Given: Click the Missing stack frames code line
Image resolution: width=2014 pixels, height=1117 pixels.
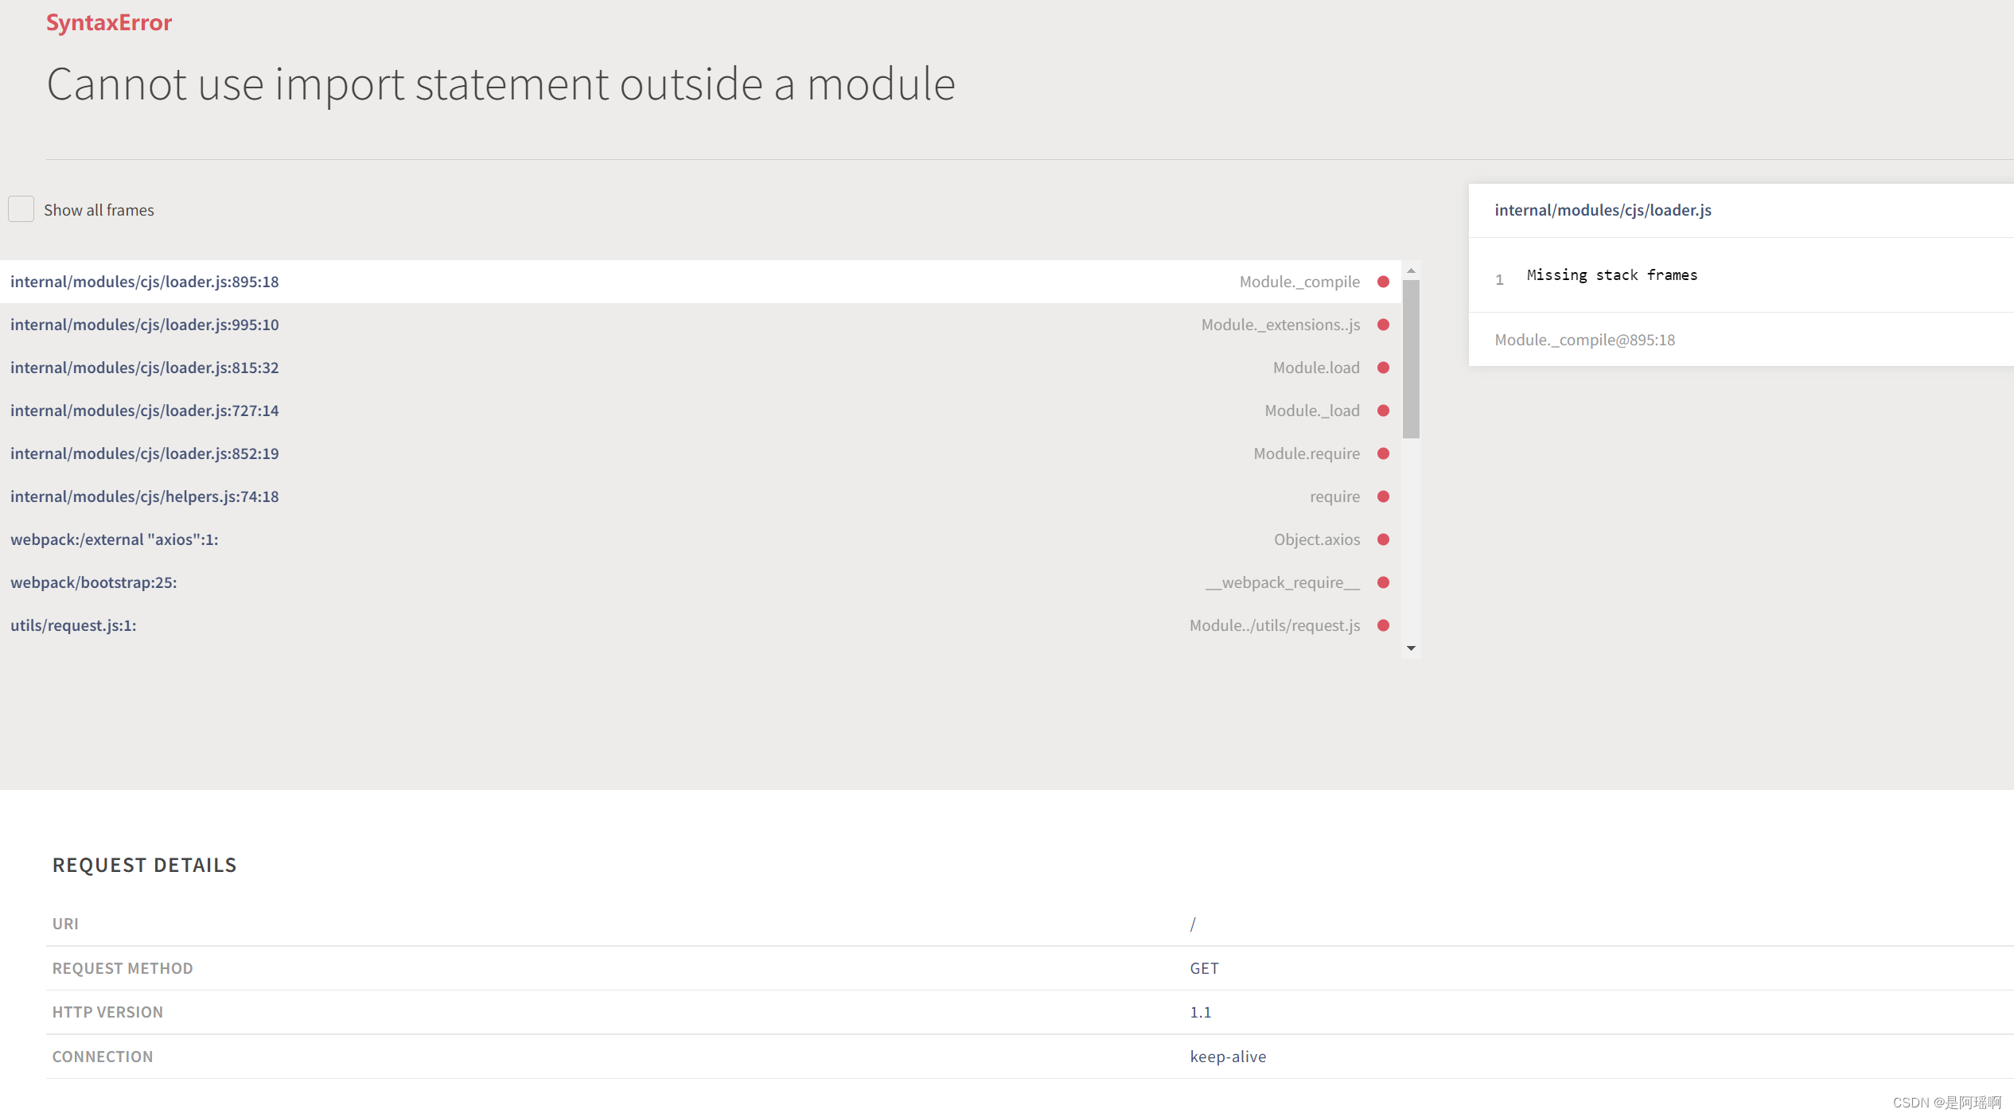Looking at the screenshot, I should [x=1611, y=275].
